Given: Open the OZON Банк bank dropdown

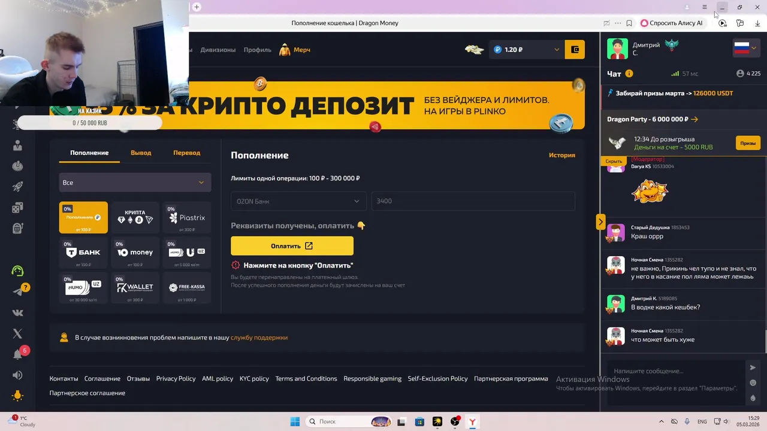Looking at the screenshot, I should tap(298, 201).
